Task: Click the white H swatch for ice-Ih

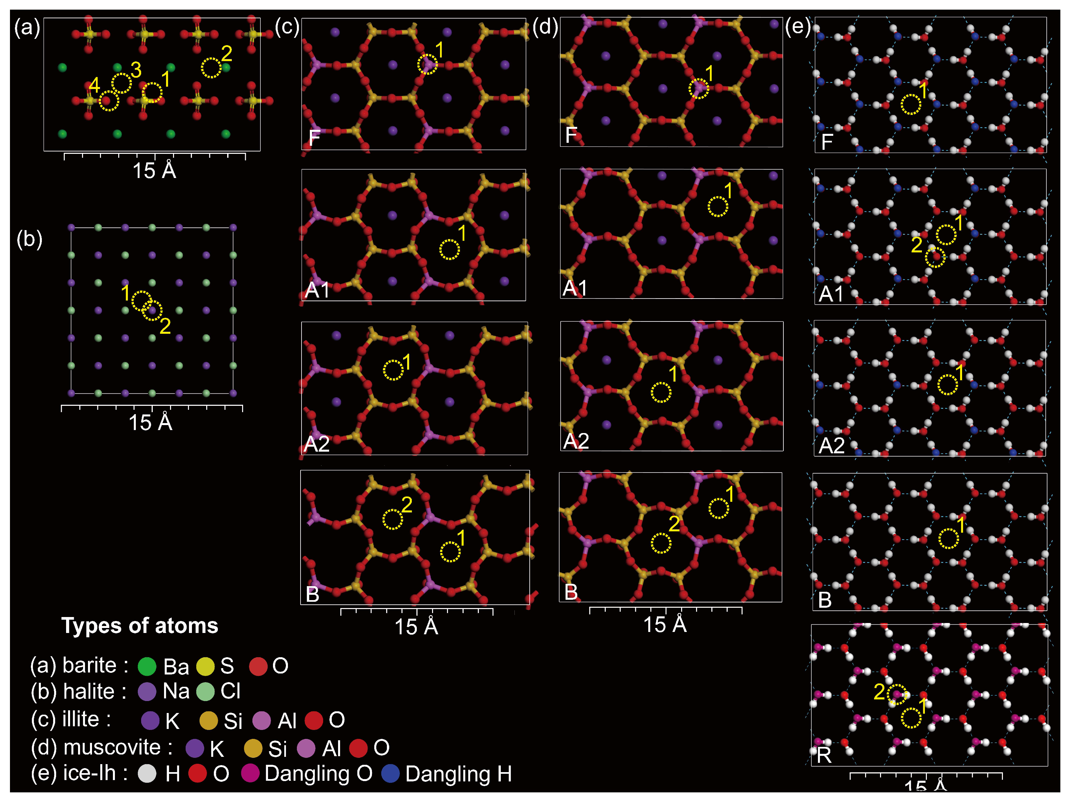Action: (147, 773)
